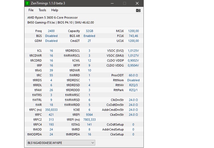Click the AddrCmdDrvStr value 24.0 Ω
The height and width of the screenshot is (148, 214).
[133, 110]
